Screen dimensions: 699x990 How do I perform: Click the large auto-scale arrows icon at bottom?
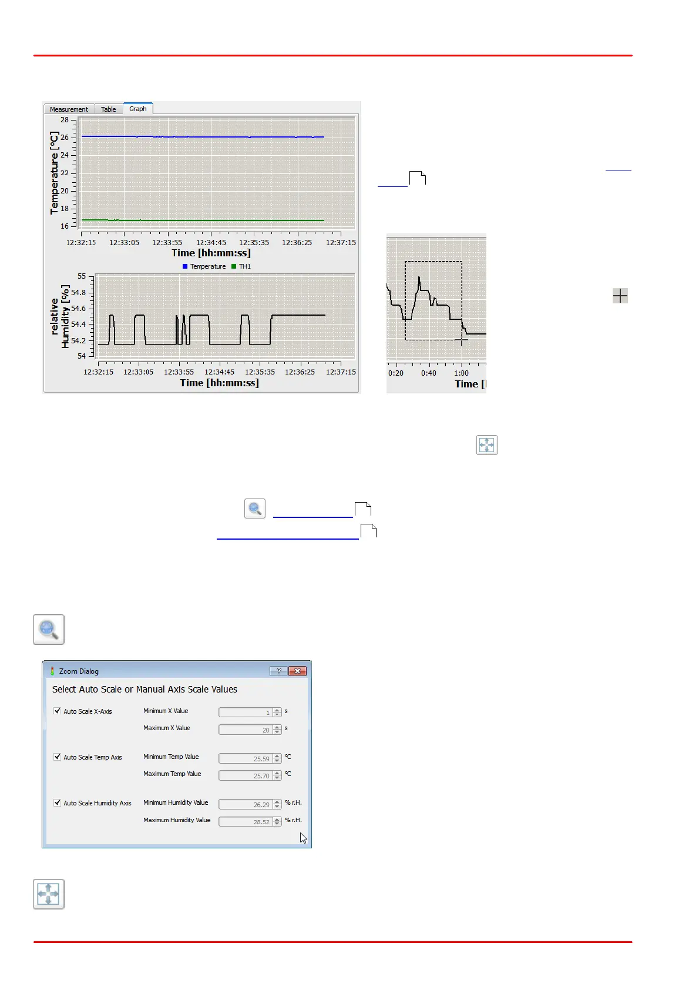(49, 894)
